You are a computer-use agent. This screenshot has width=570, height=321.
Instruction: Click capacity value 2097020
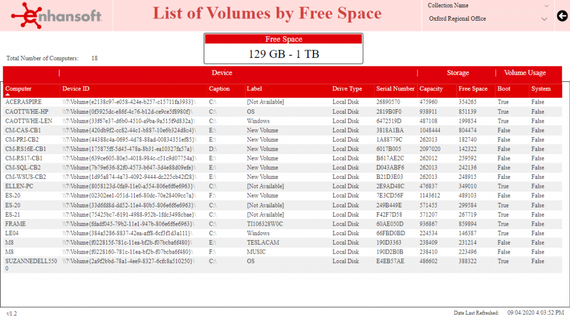[430, 149]
